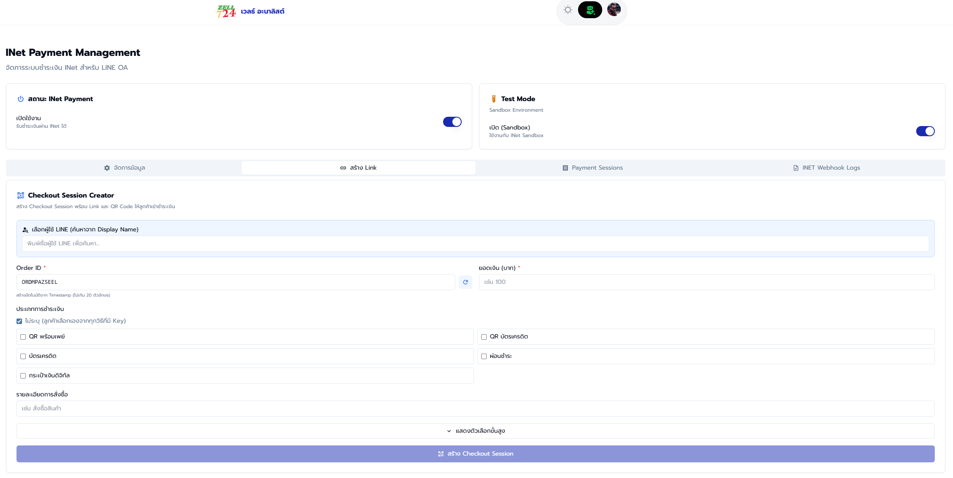Check the QR พร้อมเพย์ option

click(23, 337)
